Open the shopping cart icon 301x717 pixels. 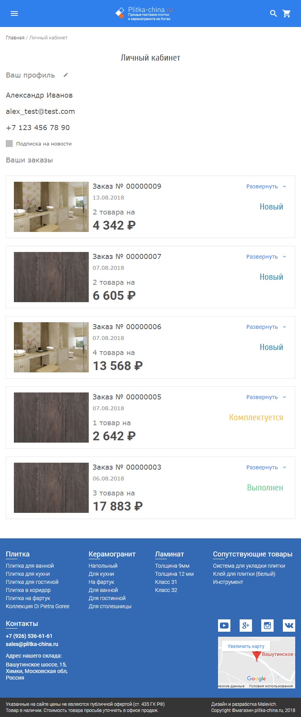[x=287, y=14]
